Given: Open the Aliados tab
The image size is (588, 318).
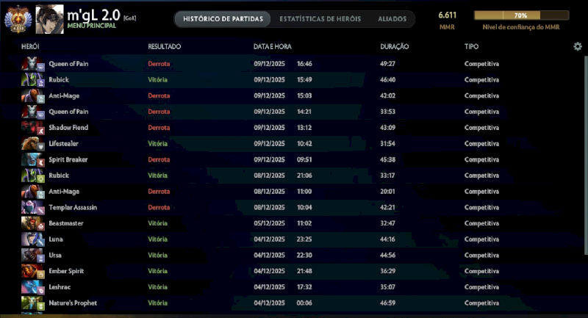Looking at the screenshot, I should (392, 19).
